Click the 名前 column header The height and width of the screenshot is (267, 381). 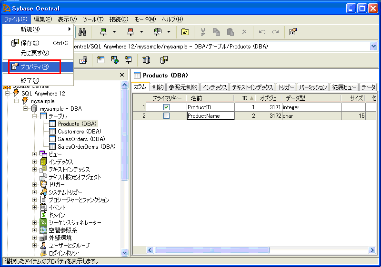click(196, 98)
